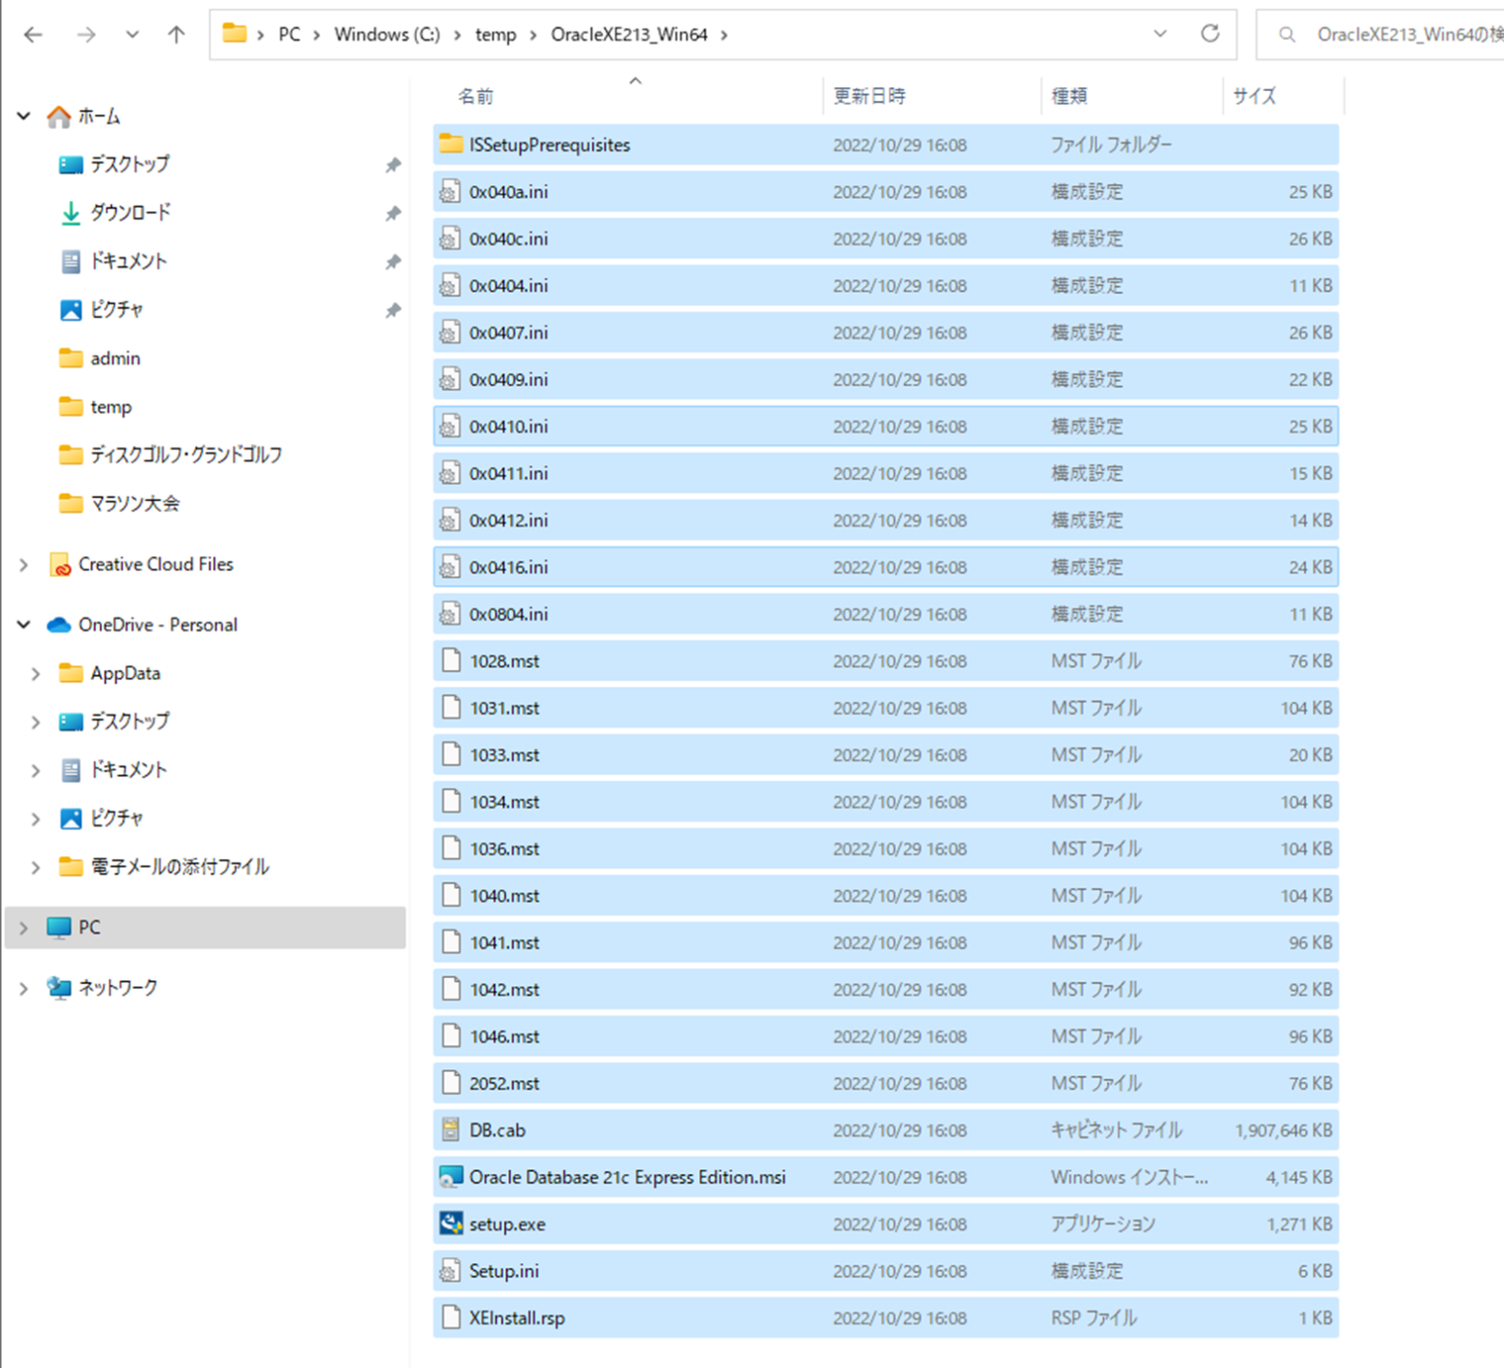Click the Up one level arrow
Image resolution: width=1504 pixels, height=1368 pixels.
coord(176,35)
